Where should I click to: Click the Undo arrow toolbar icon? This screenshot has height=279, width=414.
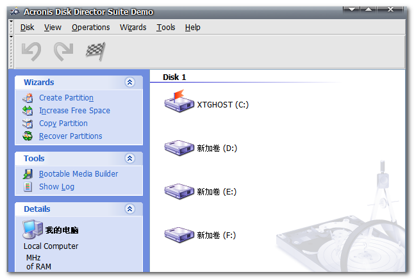(31, 51)
